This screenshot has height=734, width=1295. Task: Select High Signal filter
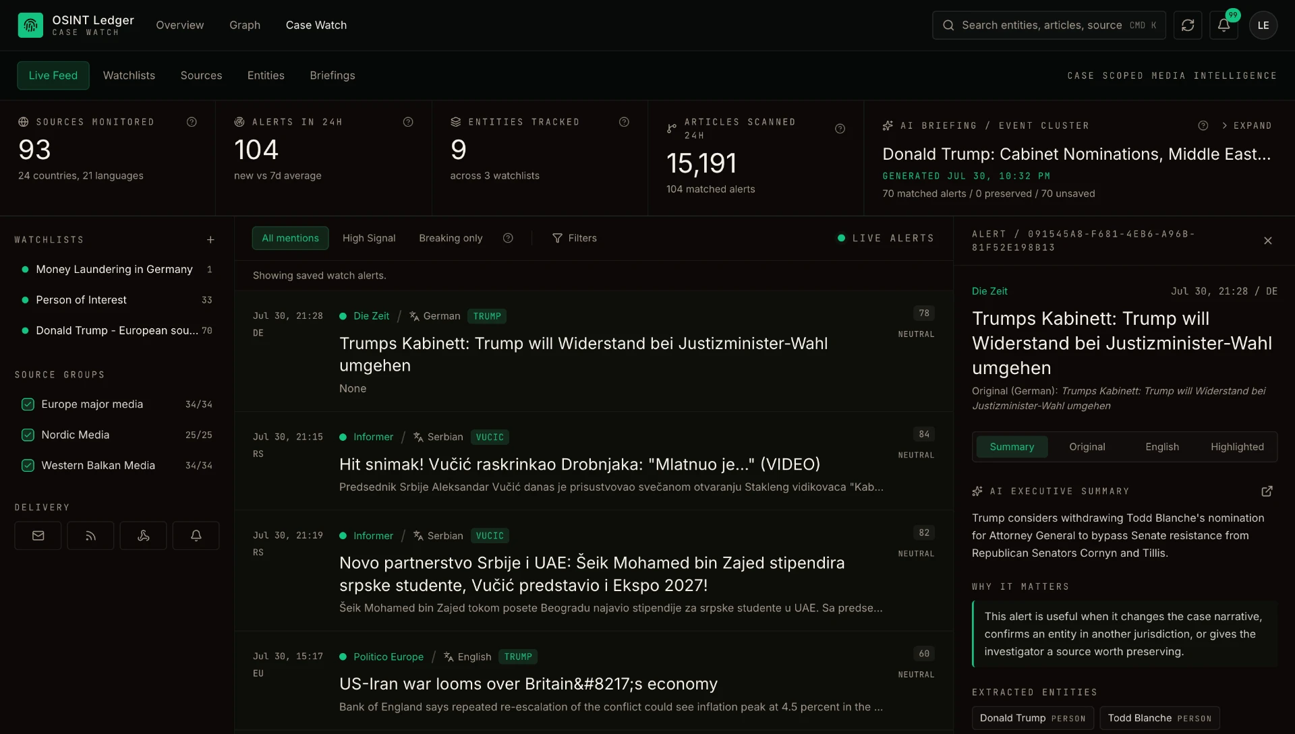(369, 238)
